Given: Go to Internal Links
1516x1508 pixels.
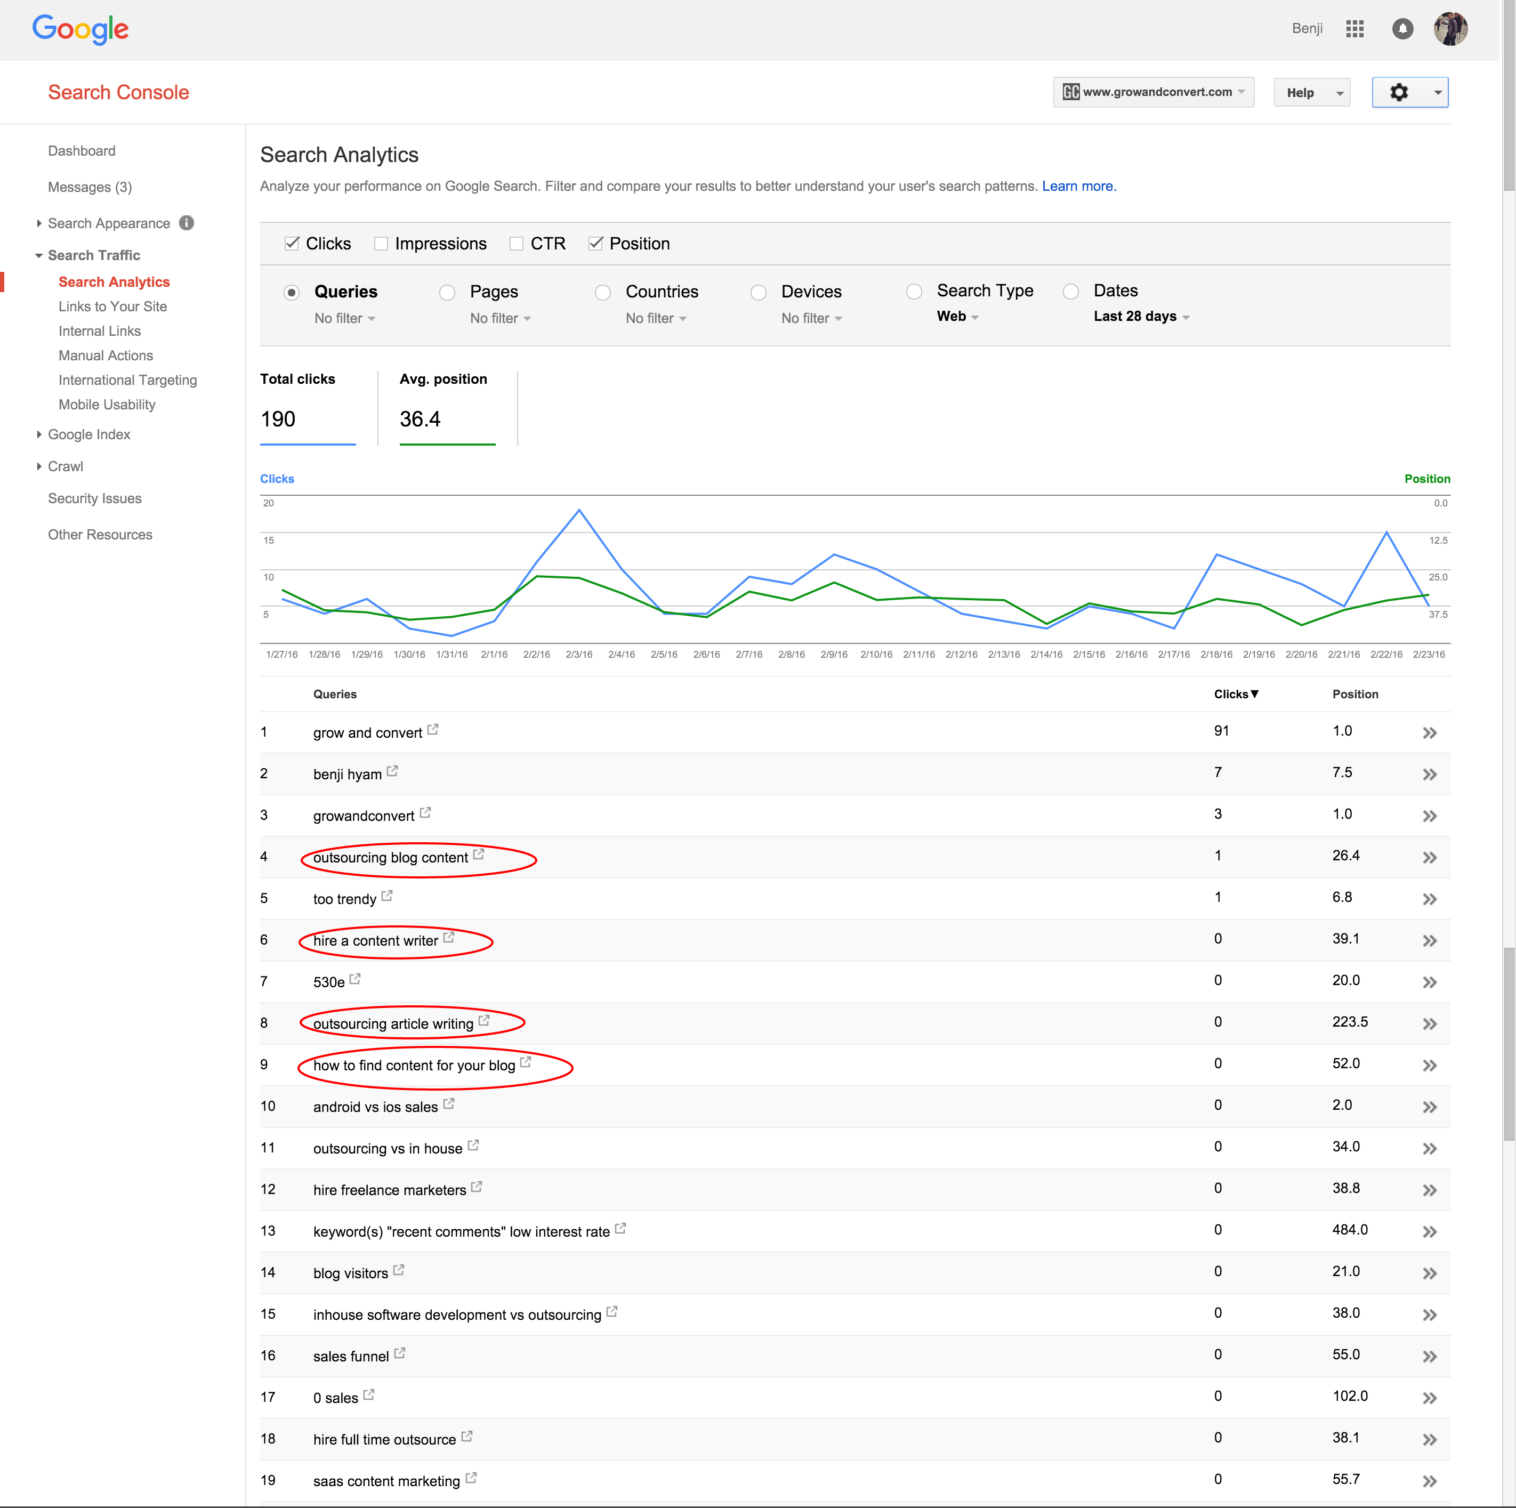Looking at the screenshot, I should point(100,331).
